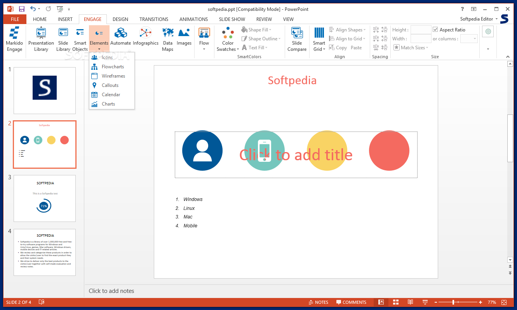The width and height of the screenshot is (517, 310).
Task: Toggle NOTES pane from status bar
Action: pyautogui.click(x=319, y=302)
